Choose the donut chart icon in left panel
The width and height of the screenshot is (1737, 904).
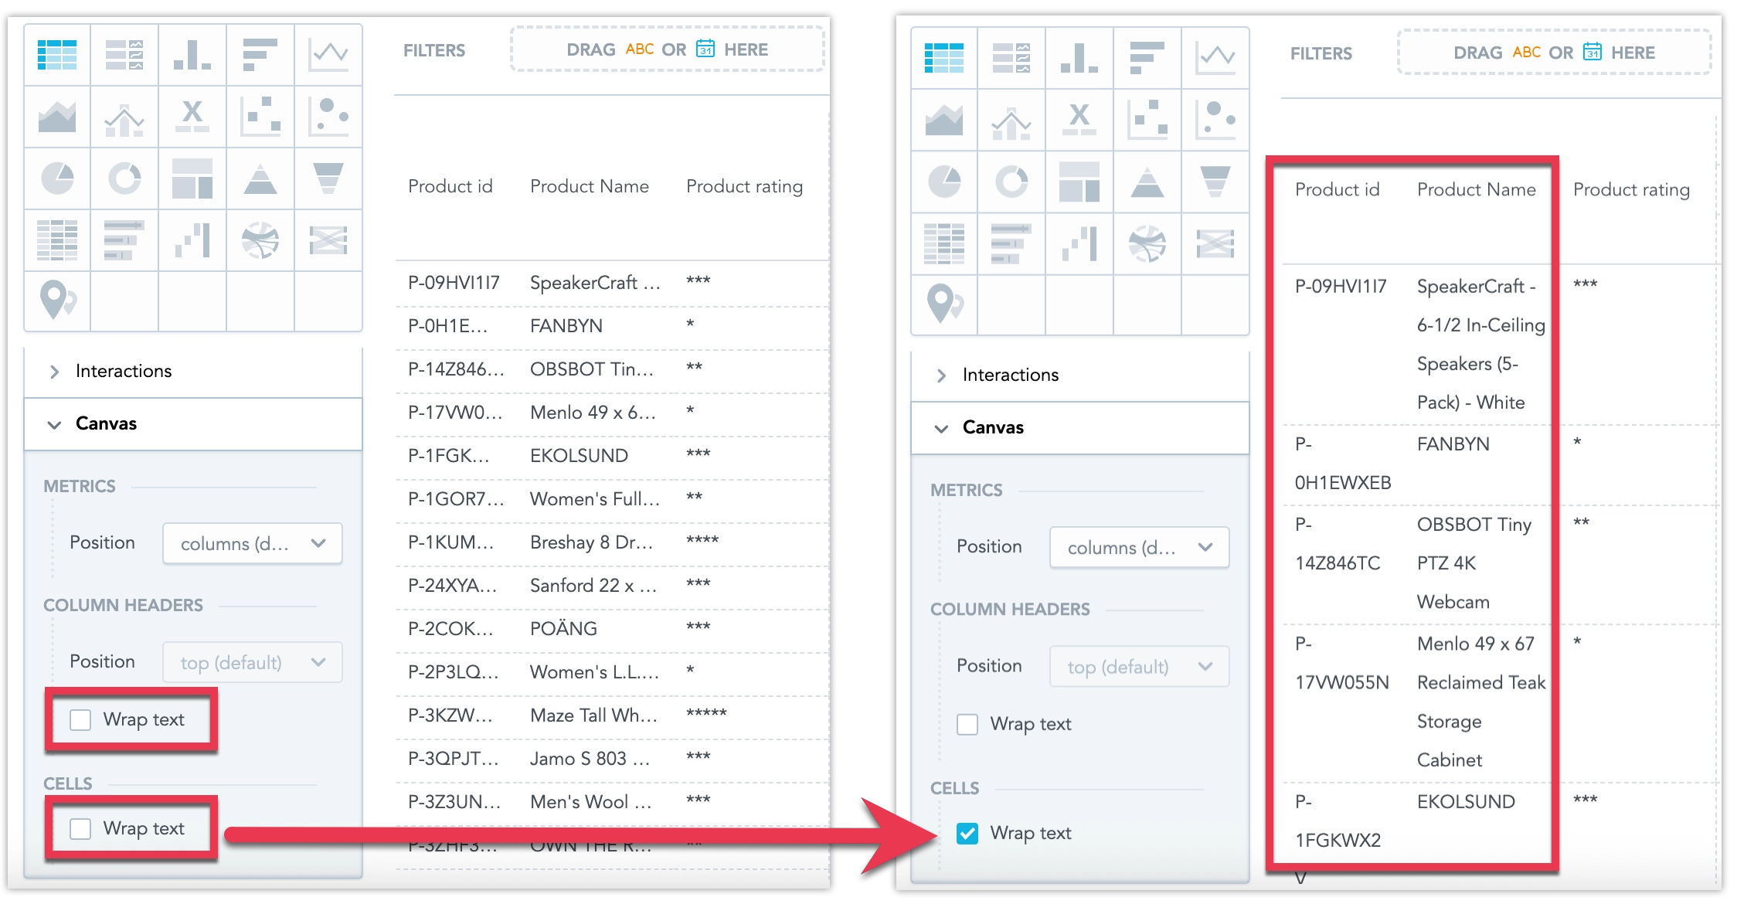point(124,178)
